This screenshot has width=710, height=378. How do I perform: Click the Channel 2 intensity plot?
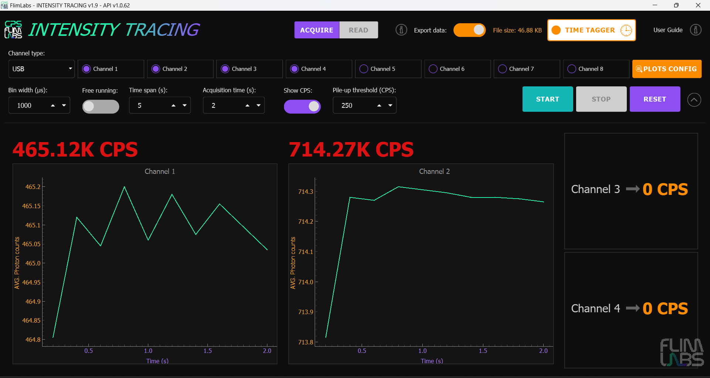(421, 264)
